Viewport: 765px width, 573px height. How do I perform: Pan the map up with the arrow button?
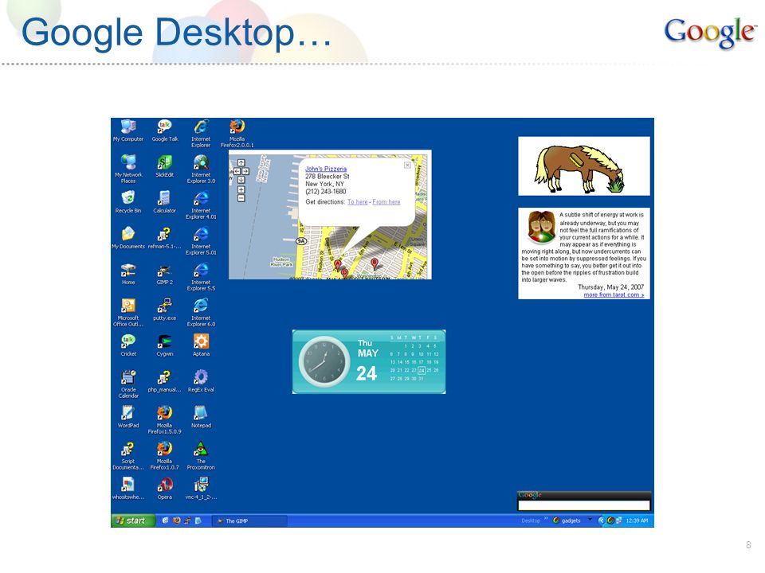click(241, 163)
